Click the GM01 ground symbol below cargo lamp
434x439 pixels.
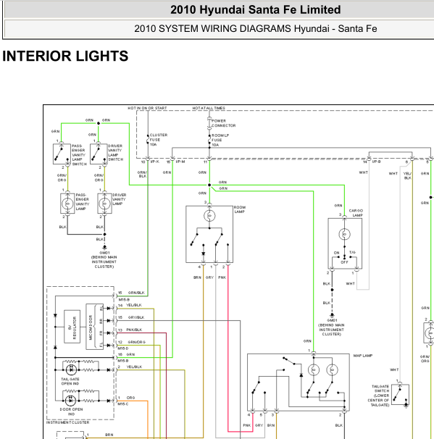tap(332, 315)
